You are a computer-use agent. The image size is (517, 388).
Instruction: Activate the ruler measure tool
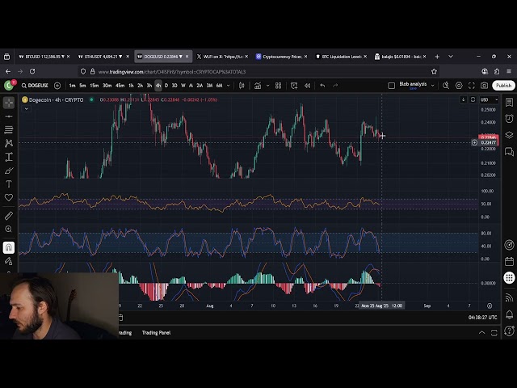[x=9, y=216]
